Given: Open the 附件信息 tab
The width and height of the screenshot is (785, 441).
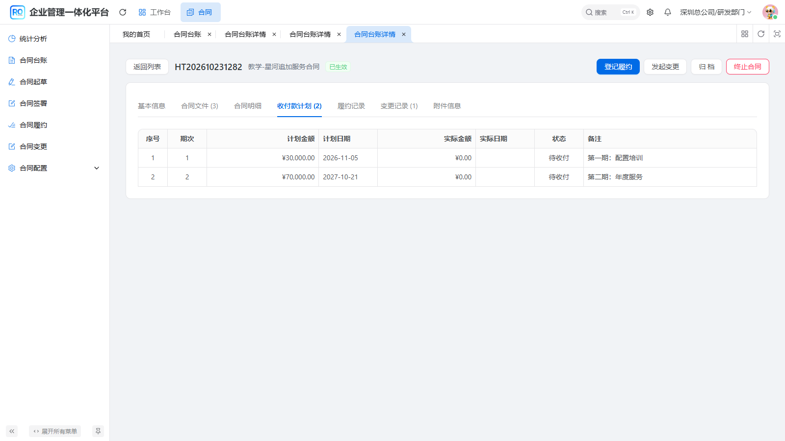Looking at the screenshot, I should 447,106.
